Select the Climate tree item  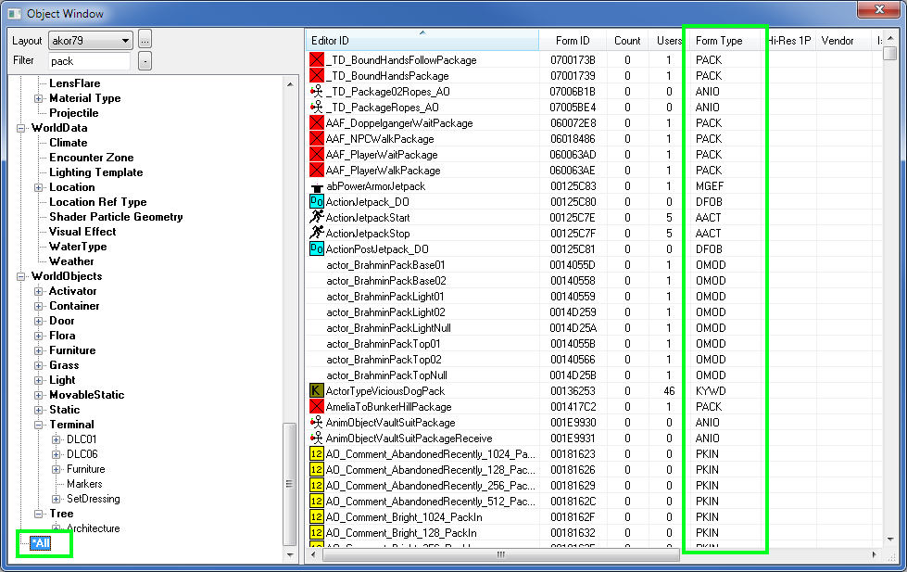click(69, 143)
